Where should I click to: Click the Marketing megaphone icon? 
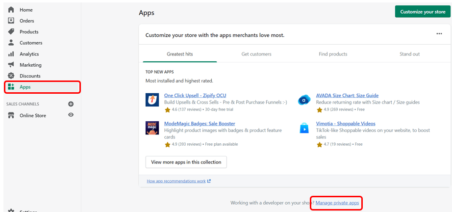pos(11,65)
